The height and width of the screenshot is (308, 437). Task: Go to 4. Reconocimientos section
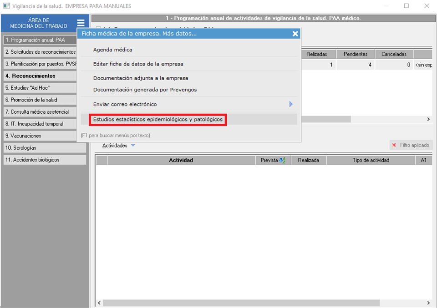pos(30,76)
